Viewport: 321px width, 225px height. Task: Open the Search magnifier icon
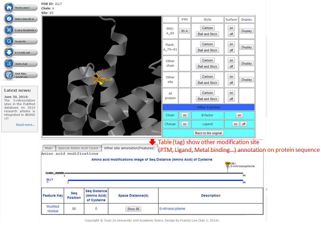9,41
